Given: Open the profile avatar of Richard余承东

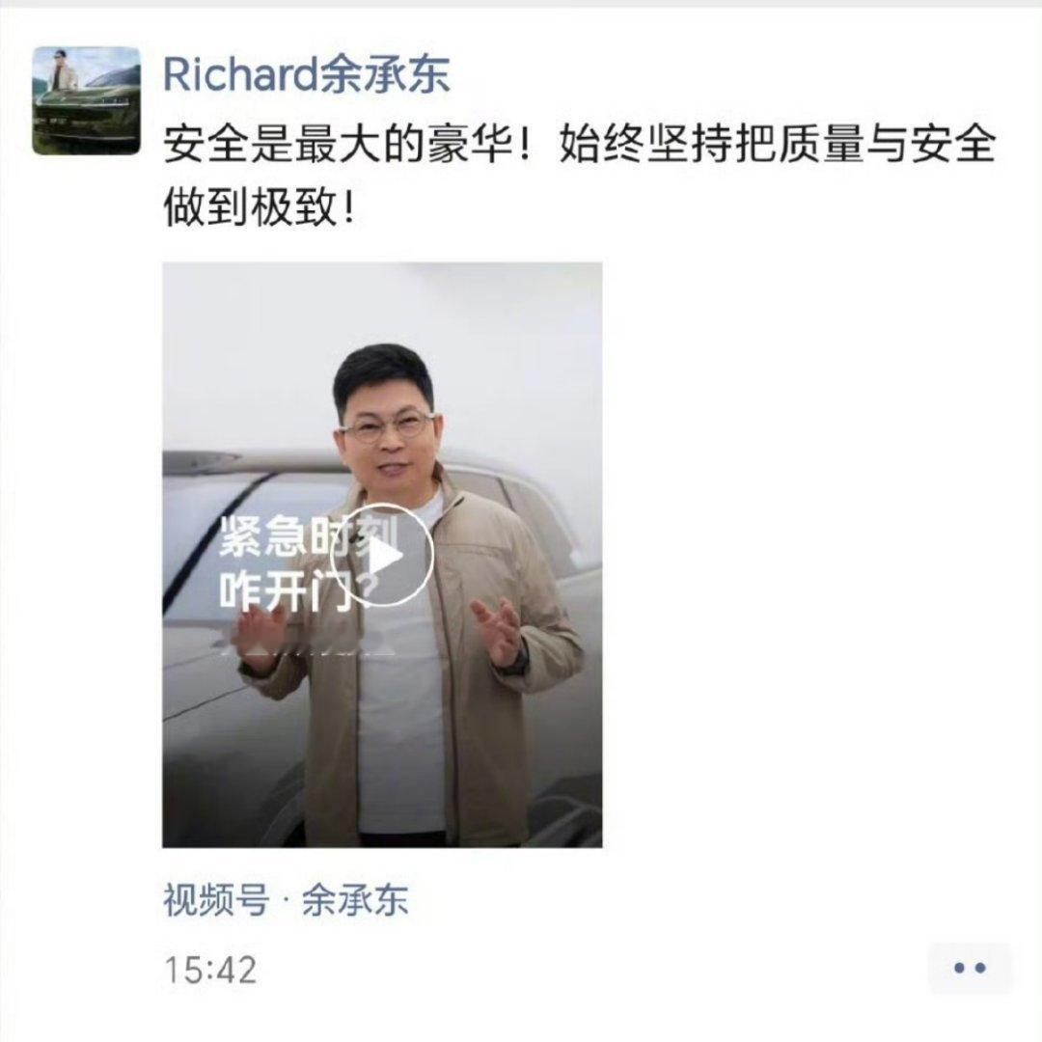Looking at the screenshot, I should point(87,100).
